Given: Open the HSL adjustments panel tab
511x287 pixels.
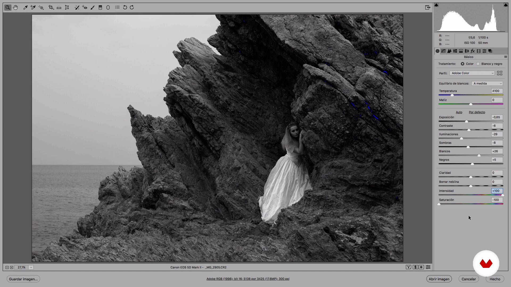Looking at the screenshot, I should click(x=455, y=51).
